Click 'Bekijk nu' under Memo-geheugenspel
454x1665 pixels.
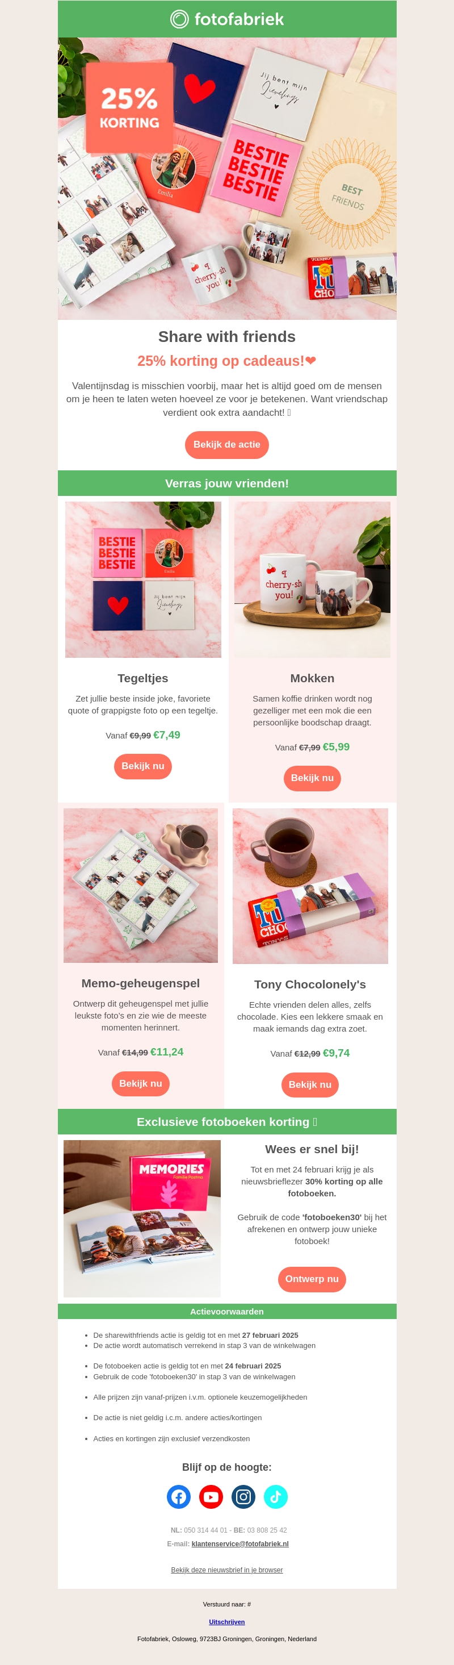140,1083
